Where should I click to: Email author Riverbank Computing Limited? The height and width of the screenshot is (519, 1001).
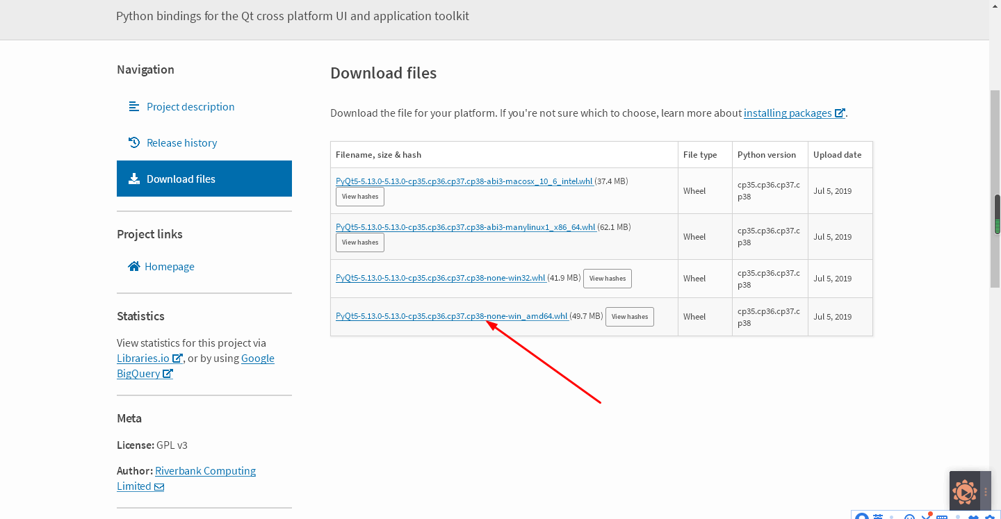186,479
